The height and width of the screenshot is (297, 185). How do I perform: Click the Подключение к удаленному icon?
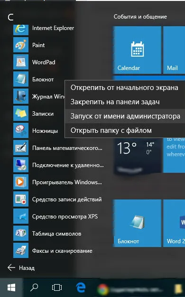21,165
